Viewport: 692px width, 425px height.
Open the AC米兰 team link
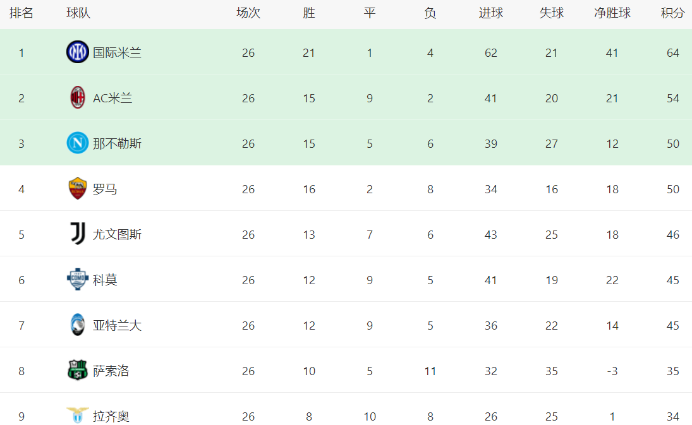pyautogui.click(x=112, y=99)
